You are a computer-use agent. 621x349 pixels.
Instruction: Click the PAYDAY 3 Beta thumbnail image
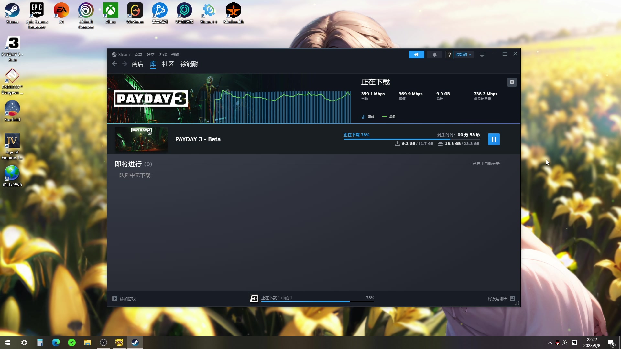(141, 139)
